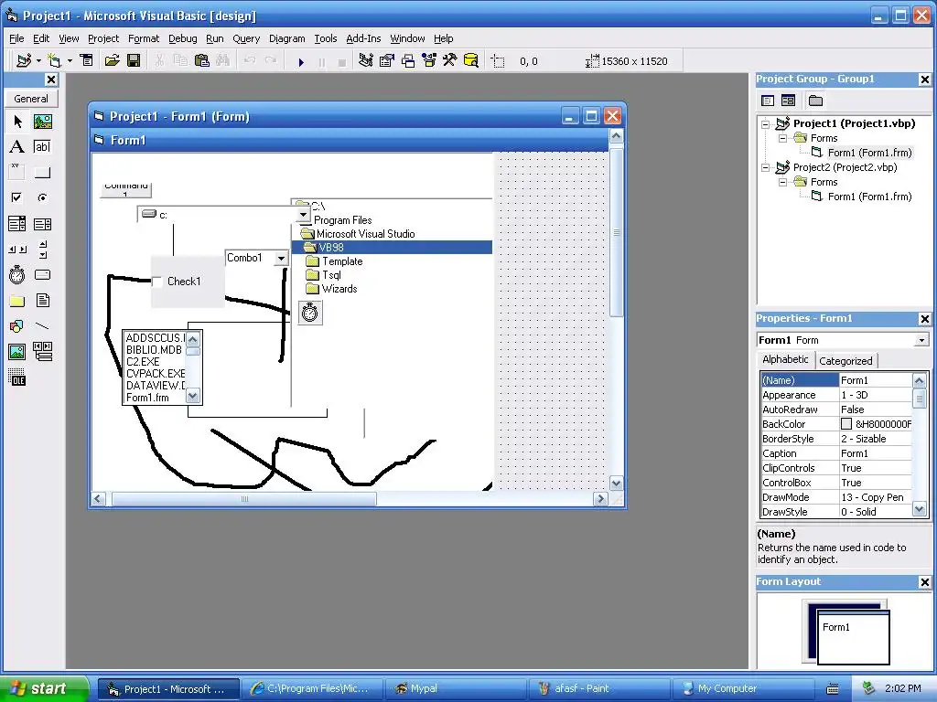This screenshot has width=937, height=702.
Task: Click the General tab of the toolbox
Action: [x=31, y=99]
